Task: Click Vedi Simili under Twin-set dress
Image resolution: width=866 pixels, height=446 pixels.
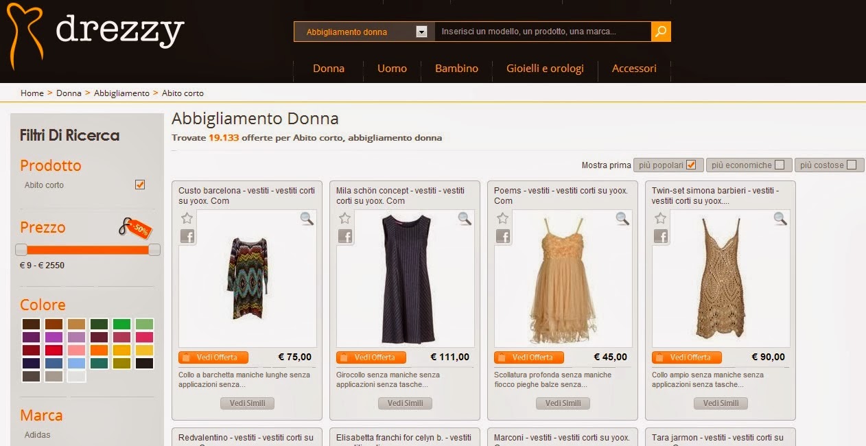Action: pos(721,403)
